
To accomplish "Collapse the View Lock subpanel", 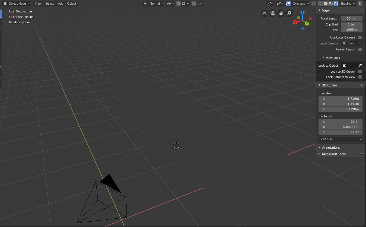I will pyautogui.click(x=323, y=57).
